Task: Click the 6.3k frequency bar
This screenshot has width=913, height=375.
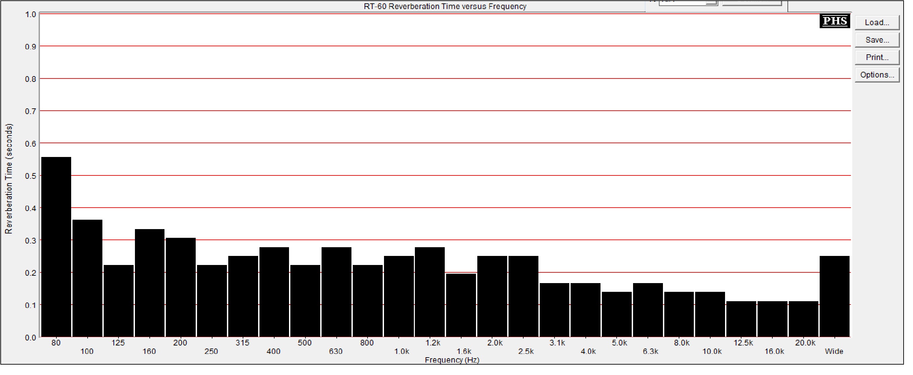Action: pyautogui.click(x=647, y=310)
